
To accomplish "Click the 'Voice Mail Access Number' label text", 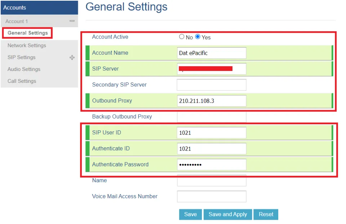I will [125, 196].
